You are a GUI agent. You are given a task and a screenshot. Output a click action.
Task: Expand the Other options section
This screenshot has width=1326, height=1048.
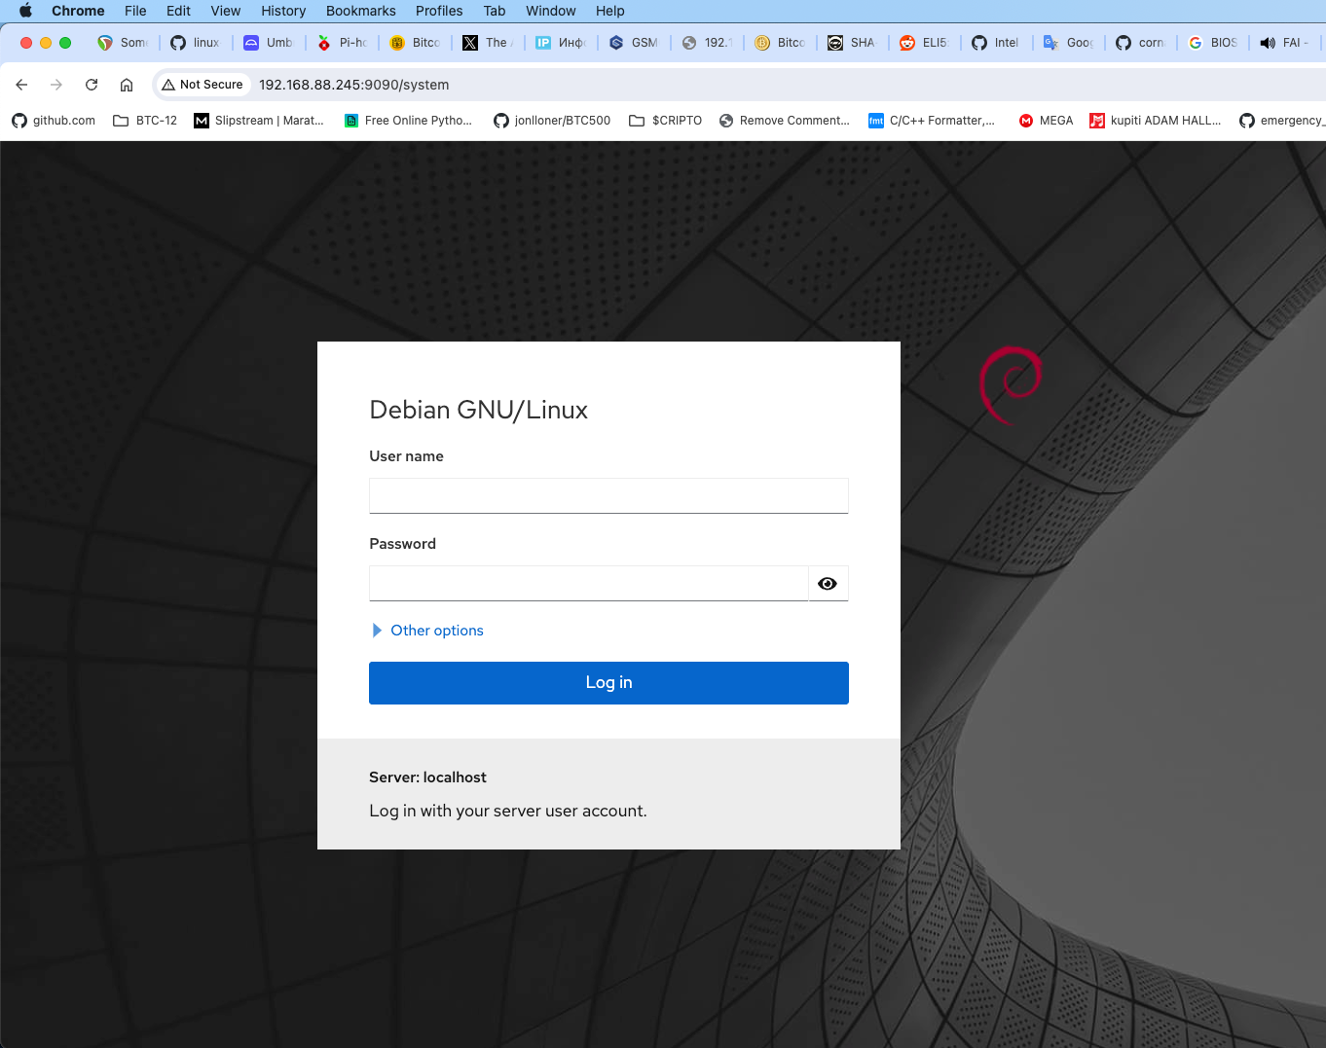(427, 631)
